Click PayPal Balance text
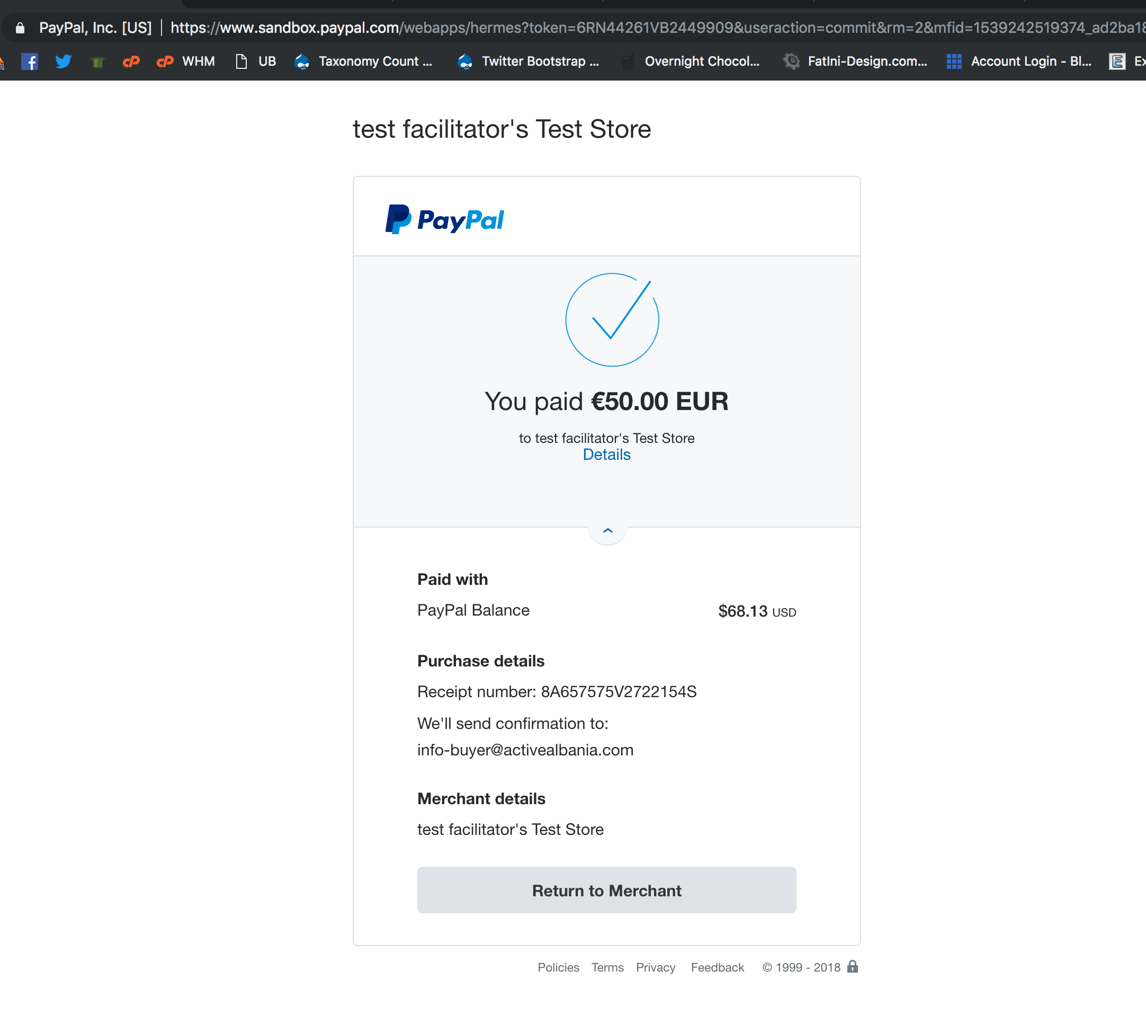1146x1015 pixels. point(473,610)
